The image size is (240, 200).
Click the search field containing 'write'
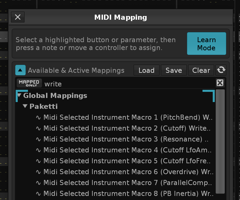pos(130,83)
